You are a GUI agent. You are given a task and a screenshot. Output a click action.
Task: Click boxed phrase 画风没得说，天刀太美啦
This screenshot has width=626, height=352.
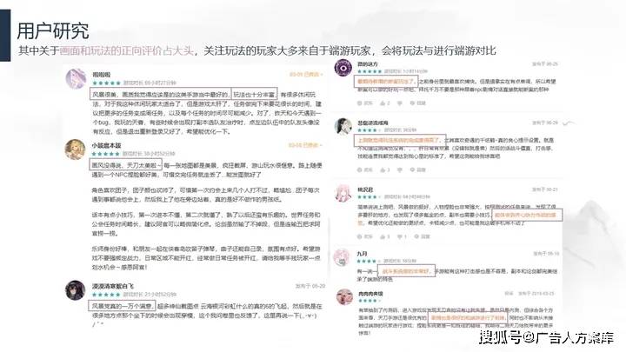(x=126, y=165)
